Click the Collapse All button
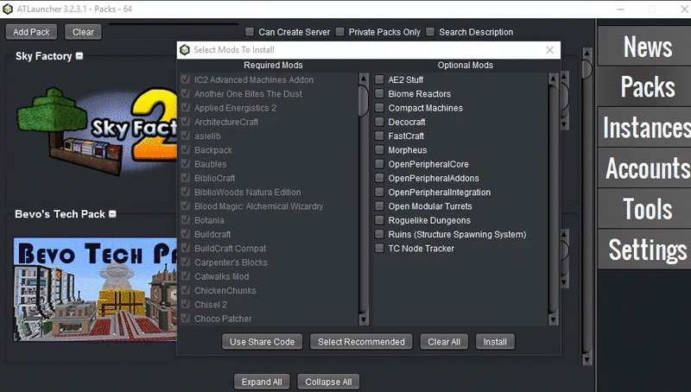Viewport: 691px width, 392px height. click(328, 382)
